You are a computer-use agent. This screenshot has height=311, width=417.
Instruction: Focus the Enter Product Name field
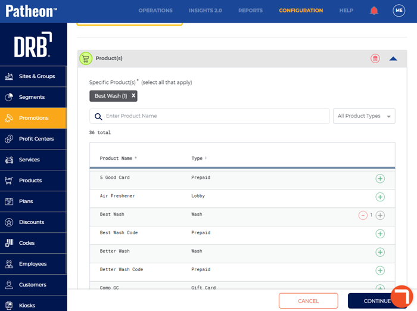[210, 116]
